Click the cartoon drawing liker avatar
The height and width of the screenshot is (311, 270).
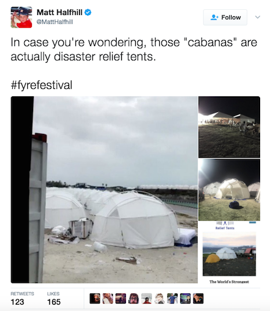tap(160, 298)
